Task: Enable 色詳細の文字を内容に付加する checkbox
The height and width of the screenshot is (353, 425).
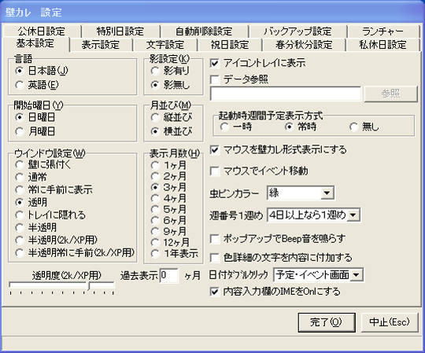Action: [281, 258]
